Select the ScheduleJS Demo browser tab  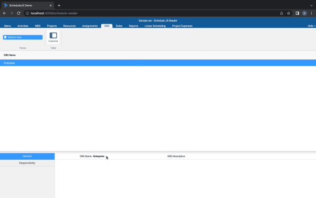(28, 5)
